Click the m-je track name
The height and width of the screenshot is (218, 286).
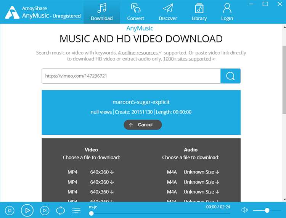93,207
